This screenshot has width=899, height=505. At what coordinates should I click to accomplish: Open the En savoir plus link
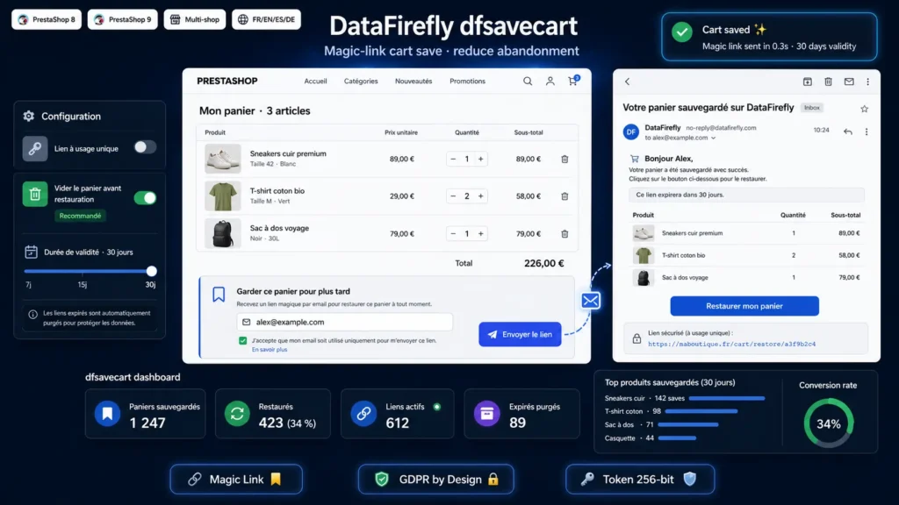tap(270, 349)
